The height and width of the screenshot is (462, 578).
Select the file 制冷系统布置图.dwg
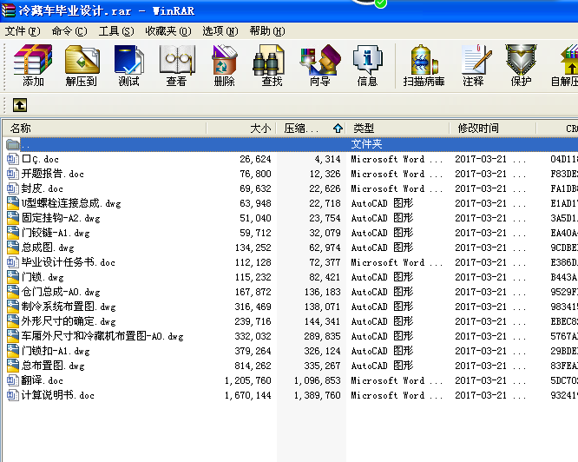click(69, 307)
